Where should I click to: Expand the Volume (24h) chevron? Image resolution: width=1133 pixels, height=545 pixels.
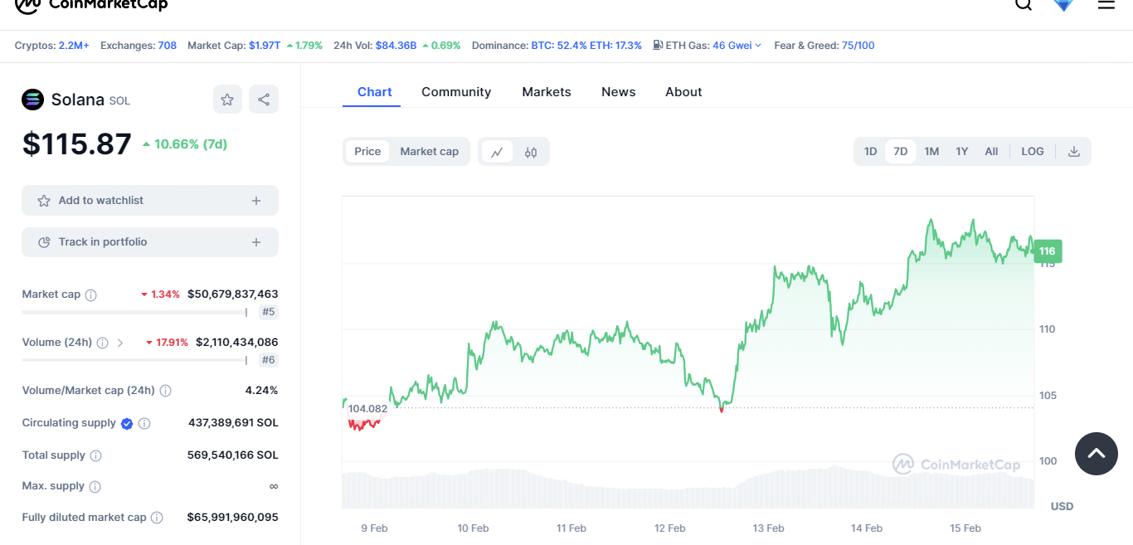(x=120, y=343)
